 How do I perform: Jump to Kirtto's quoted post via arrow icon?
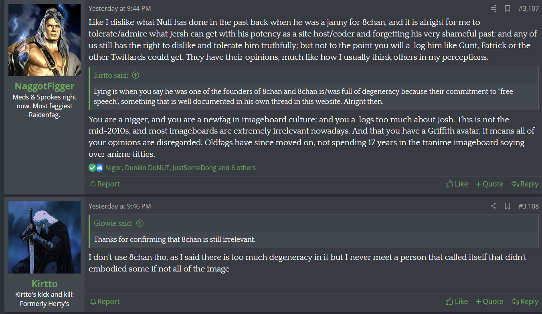pos(135,75)
